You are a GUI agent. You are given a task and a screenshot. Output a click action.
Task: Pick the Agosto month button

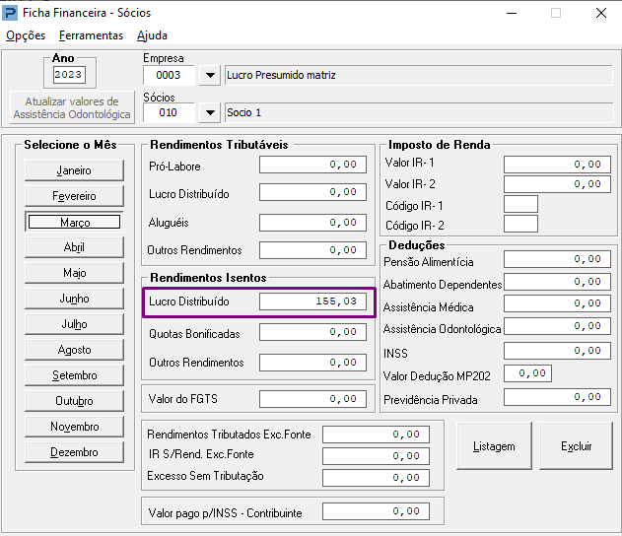[74, 350]
